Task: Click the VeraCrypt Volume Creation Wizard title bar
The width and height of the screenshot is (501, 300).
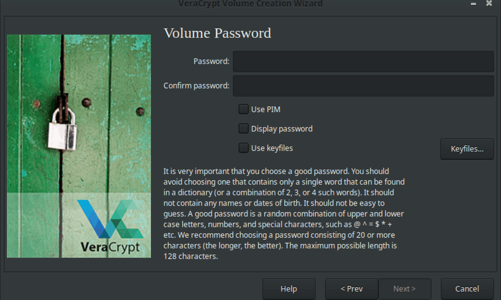Action: point(250,4)
